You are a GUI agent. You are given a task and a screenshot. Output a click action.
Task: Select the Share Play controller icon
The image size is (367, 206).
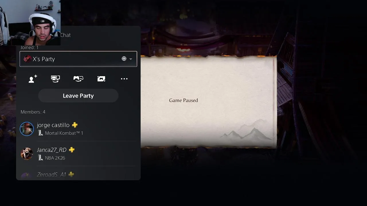click(x=78, y=79)
